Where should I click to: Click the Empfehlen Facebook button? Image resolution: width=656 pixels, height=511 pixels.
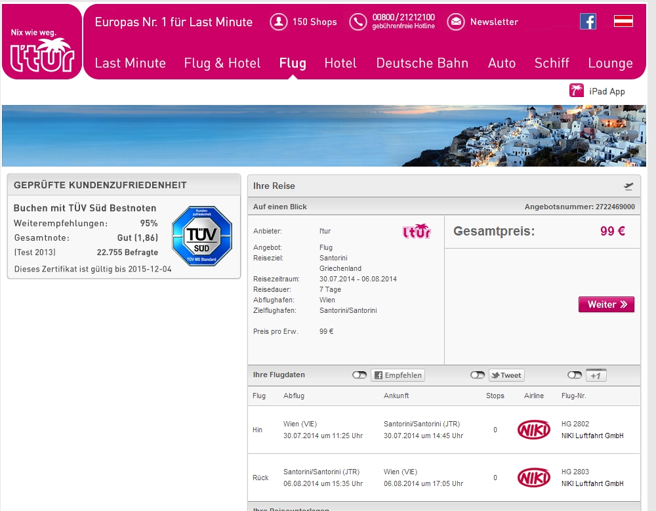[x=398, y=375]
